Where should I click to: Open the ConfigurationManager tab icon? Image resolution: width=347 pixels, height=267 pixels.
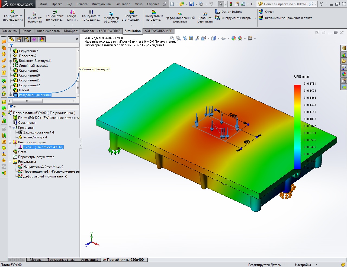click(x=27, y=39)
